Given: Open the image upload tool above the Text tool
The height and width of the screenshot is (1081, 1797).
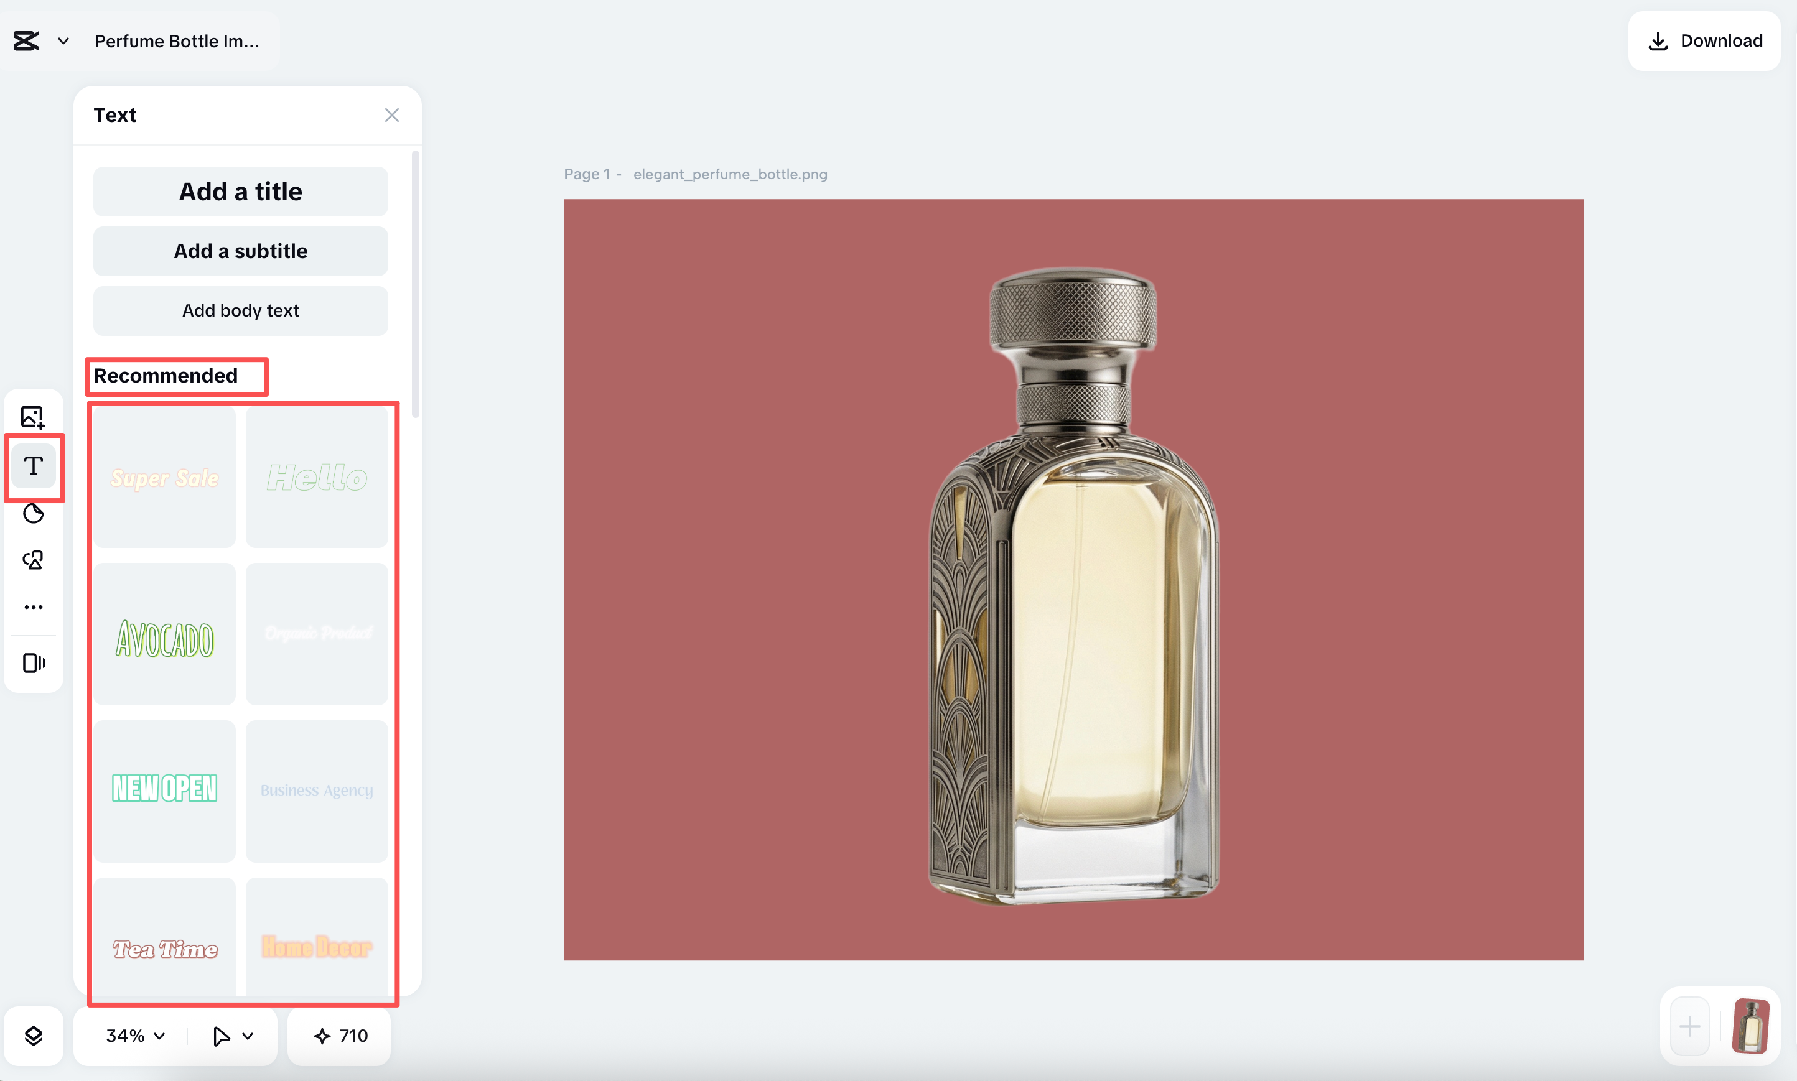Looking at the screenshot, I should coord(32,416).
